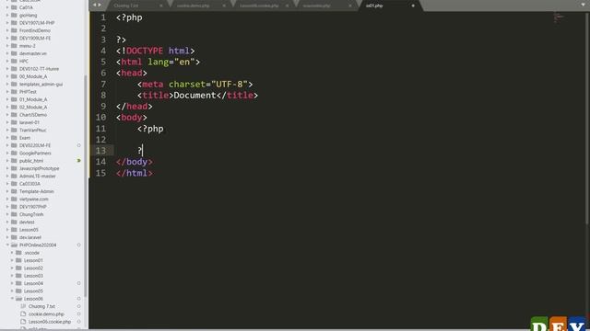Open the AdminLTE-master folder in sidebar

37,176
